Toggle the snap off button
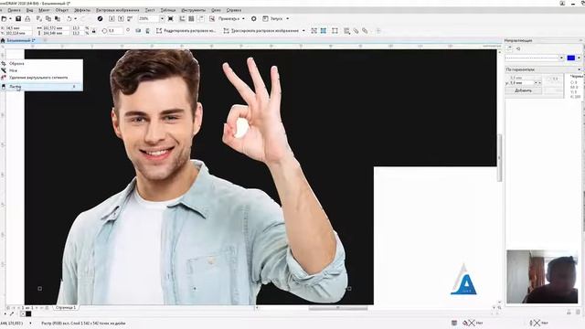 [212, 18]
